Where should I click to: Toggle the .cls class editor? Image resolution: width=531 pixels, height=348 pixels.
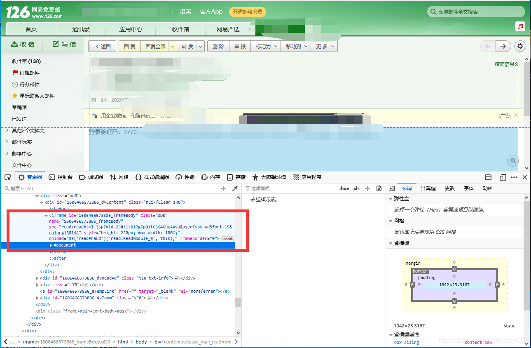click(x=355, y=188)
